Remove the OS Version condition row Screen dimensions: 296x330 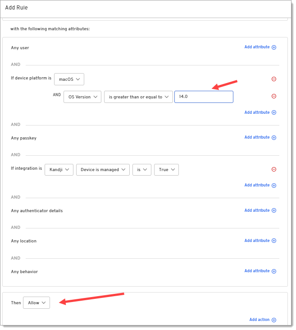point(274,96)
